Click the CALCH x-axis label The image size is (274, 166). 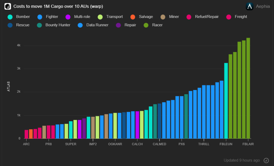(137, 144)
